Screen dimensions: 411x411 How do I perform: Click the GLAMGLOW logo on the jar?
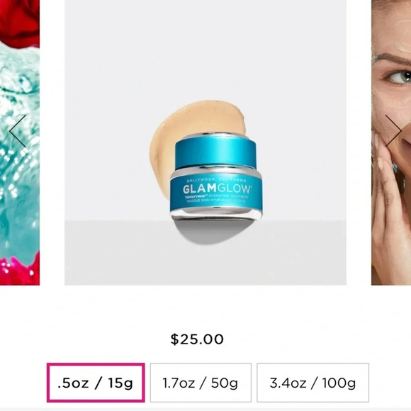point(217,189)
